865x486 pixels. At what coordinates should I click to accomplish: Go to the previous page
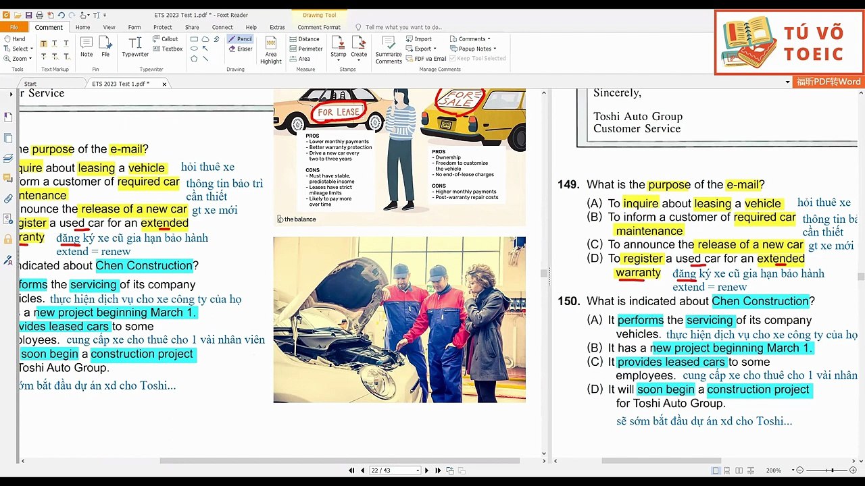click(x=363, y=470)
